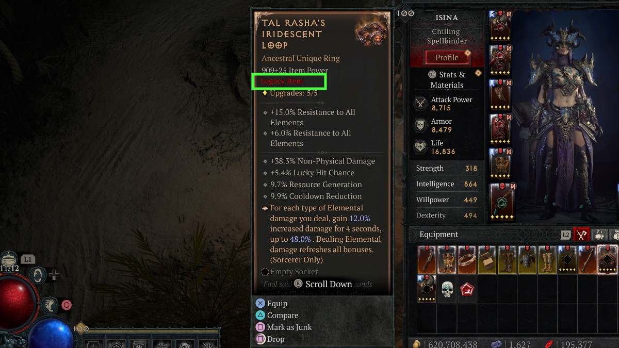Select the chest armor item in inventory
Image resolution: width=619 pixels, height=348 pixels.
coord(528,259)
